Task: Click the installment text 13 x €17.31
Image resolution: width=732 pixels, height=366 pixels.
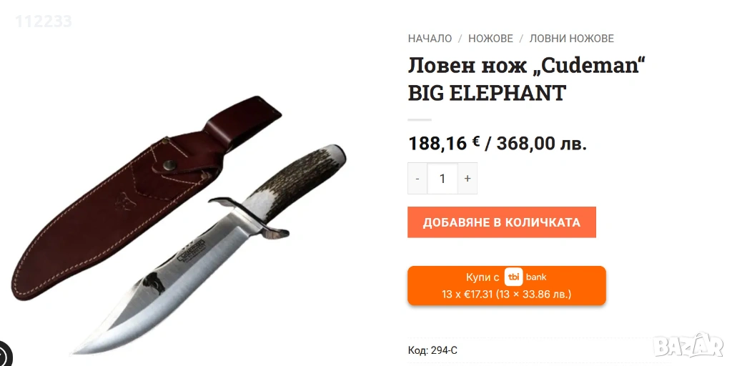Action: coord(468,295)
